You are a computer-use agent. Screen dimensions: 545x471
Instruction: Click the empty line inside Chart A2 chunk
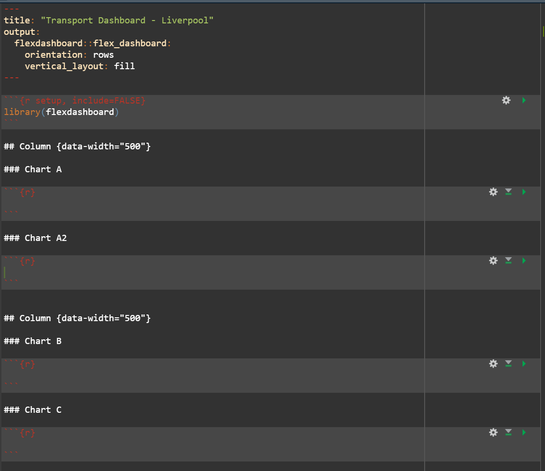[x=143, y=272]
